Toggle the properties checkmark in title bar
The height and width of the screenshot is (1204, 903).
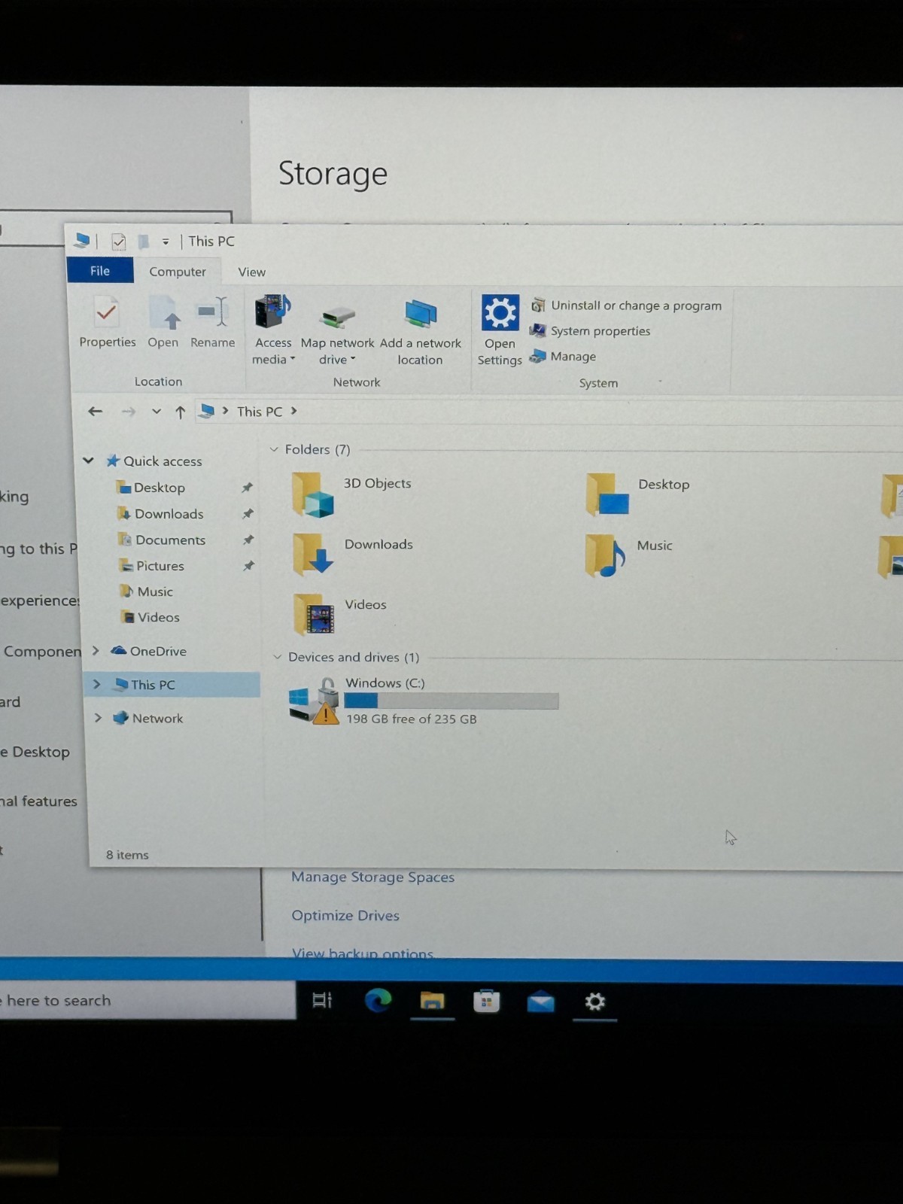[x=118, y=242]
